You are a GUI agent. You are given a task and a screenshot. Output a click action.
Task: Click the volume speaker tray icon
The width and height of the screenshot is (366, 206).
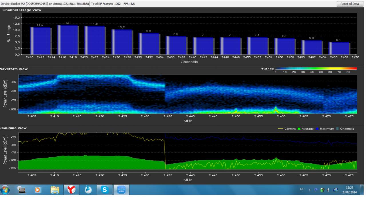coord(328,189)
